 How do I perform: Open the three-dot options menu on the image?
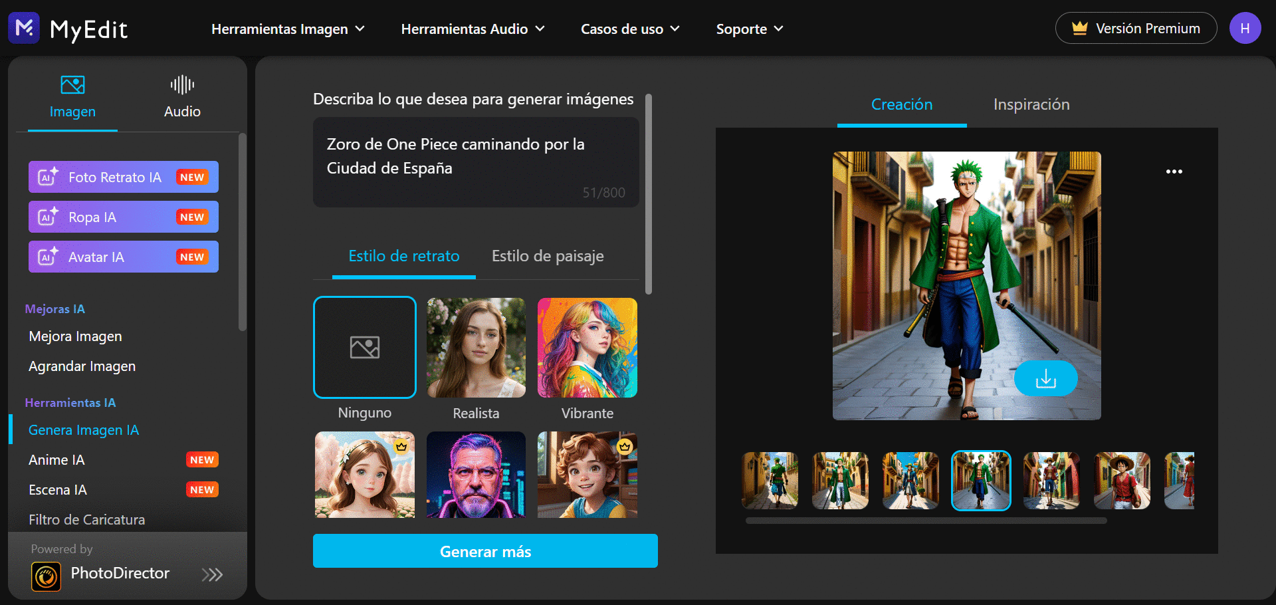1174,171
